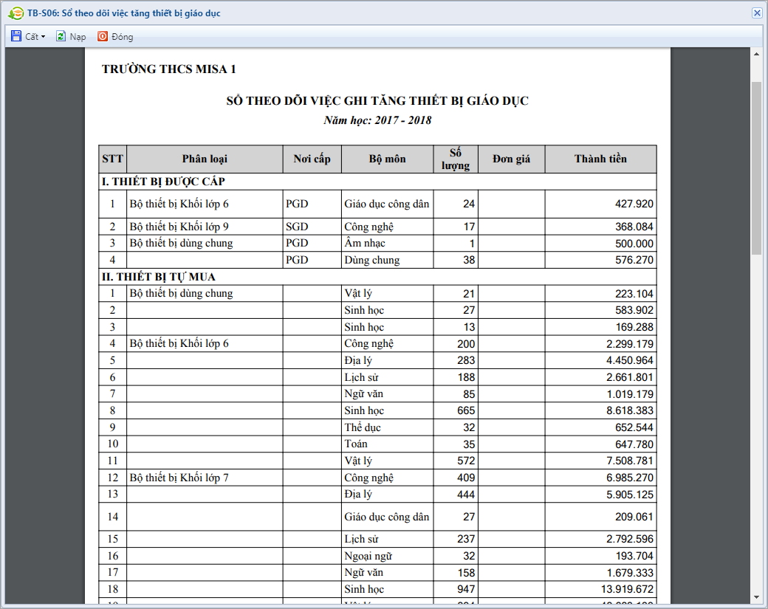Click the Lịch sử cell with quantity 188
This screenshot has width=768, height=609.
[x=388, y=377]
